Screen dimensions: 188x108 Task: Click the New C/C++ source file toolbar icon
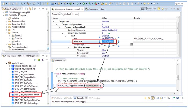(x=65, y=4)
